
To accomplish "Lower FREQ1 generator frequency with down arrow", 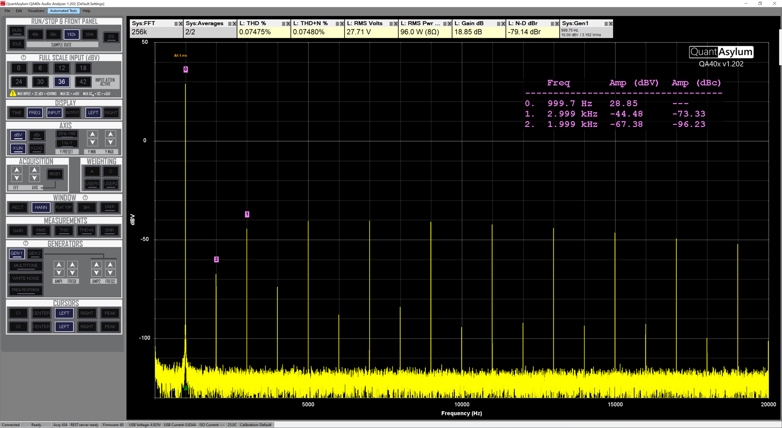I will pyautogui.click(x=72, y=273).
